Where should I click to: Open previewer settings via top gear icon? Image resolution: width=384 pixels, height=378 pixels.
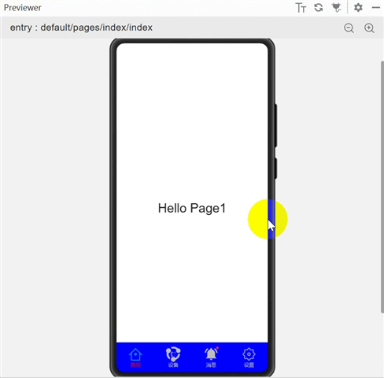coord(358,7)
